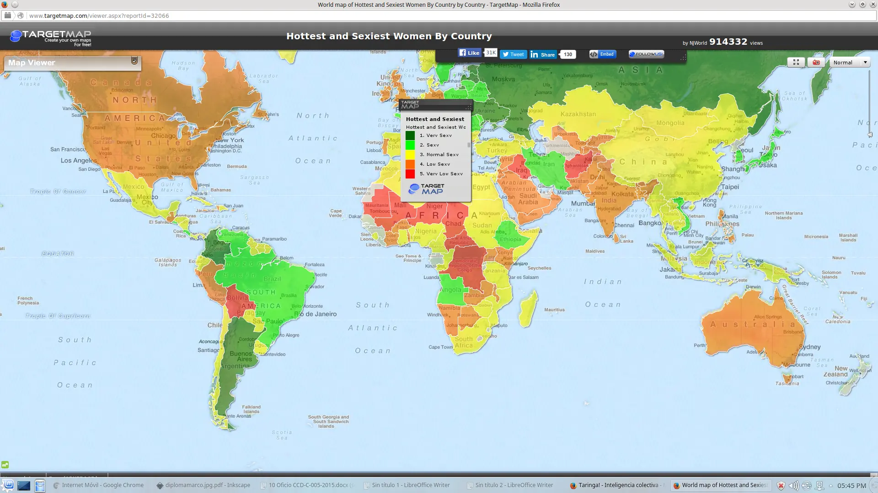
Task: Click the Follow Us button
Action: pos(646,54)
